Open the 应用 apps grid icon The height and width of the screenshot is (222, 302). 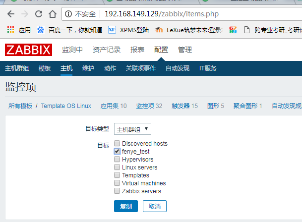(x=10, y=30)
